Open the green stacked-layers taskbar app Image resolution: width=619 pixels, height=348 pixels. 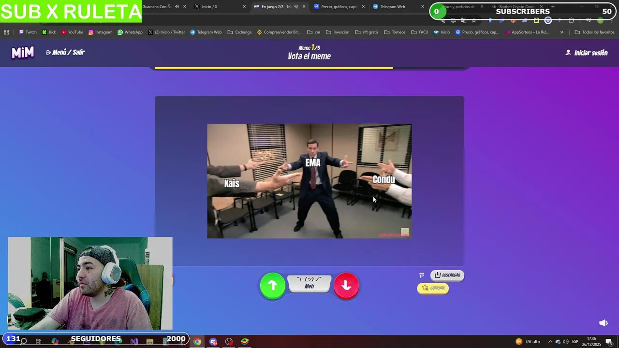[x=245, y=342]
